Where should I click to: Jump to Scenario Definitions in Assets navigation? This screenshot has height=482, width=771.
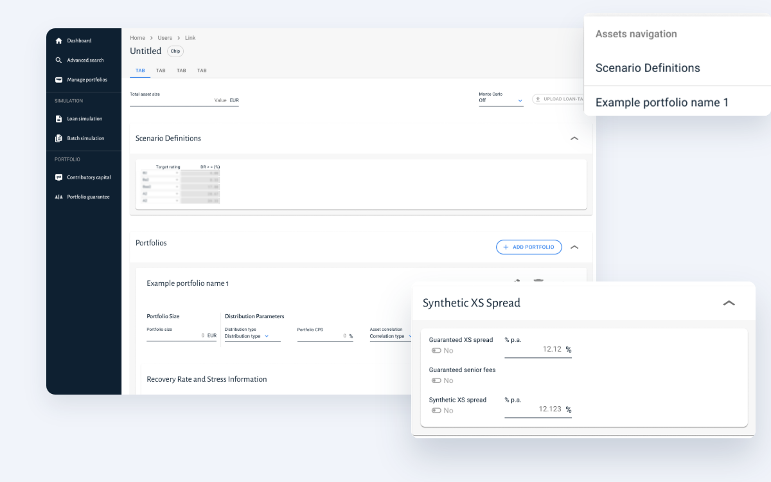(648, 68)
